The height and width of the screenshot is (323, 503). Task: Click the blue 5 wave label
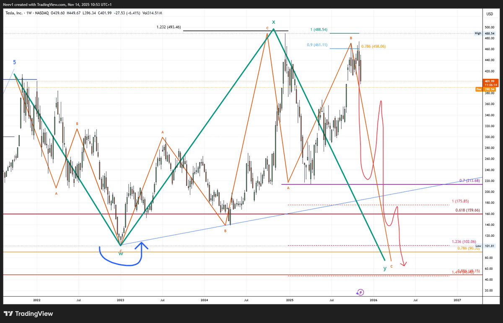point(14,62)
